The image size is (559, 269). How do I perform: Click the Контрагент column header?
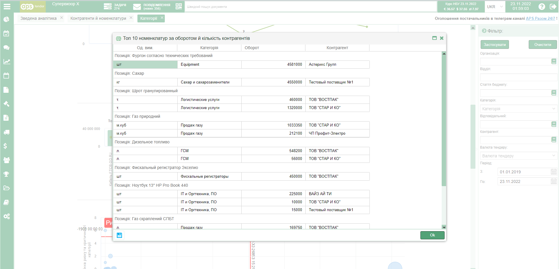tap(337, 48)
